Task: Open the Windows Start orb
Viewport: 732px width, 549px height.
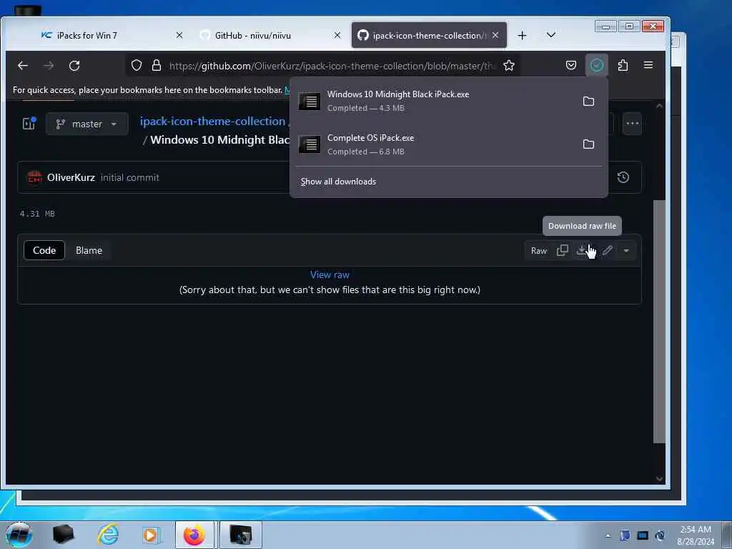Action: point(19,535)
